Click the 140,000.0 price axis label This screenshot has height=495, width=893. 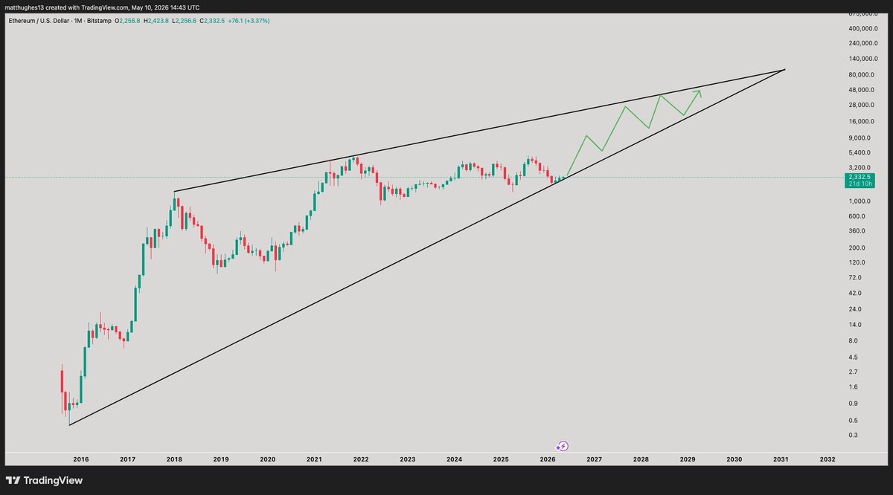click(x=863, y=59)
